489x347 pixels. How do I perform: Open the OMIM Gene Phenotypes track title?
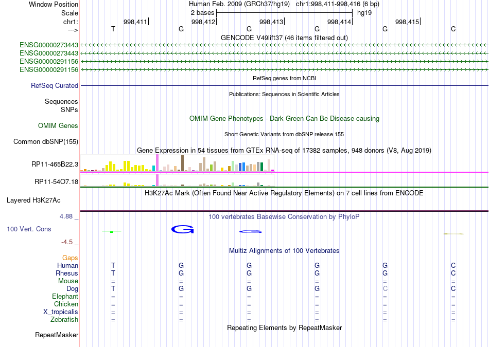pos(284,119)
